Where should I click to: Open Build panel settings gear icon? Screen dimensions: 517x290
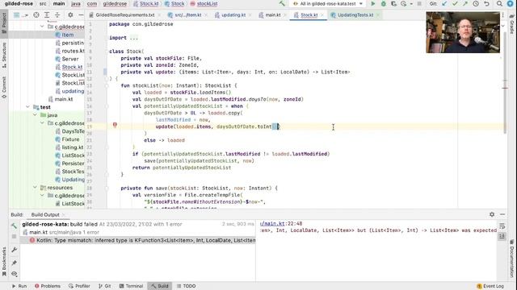(x=492, y=214)
